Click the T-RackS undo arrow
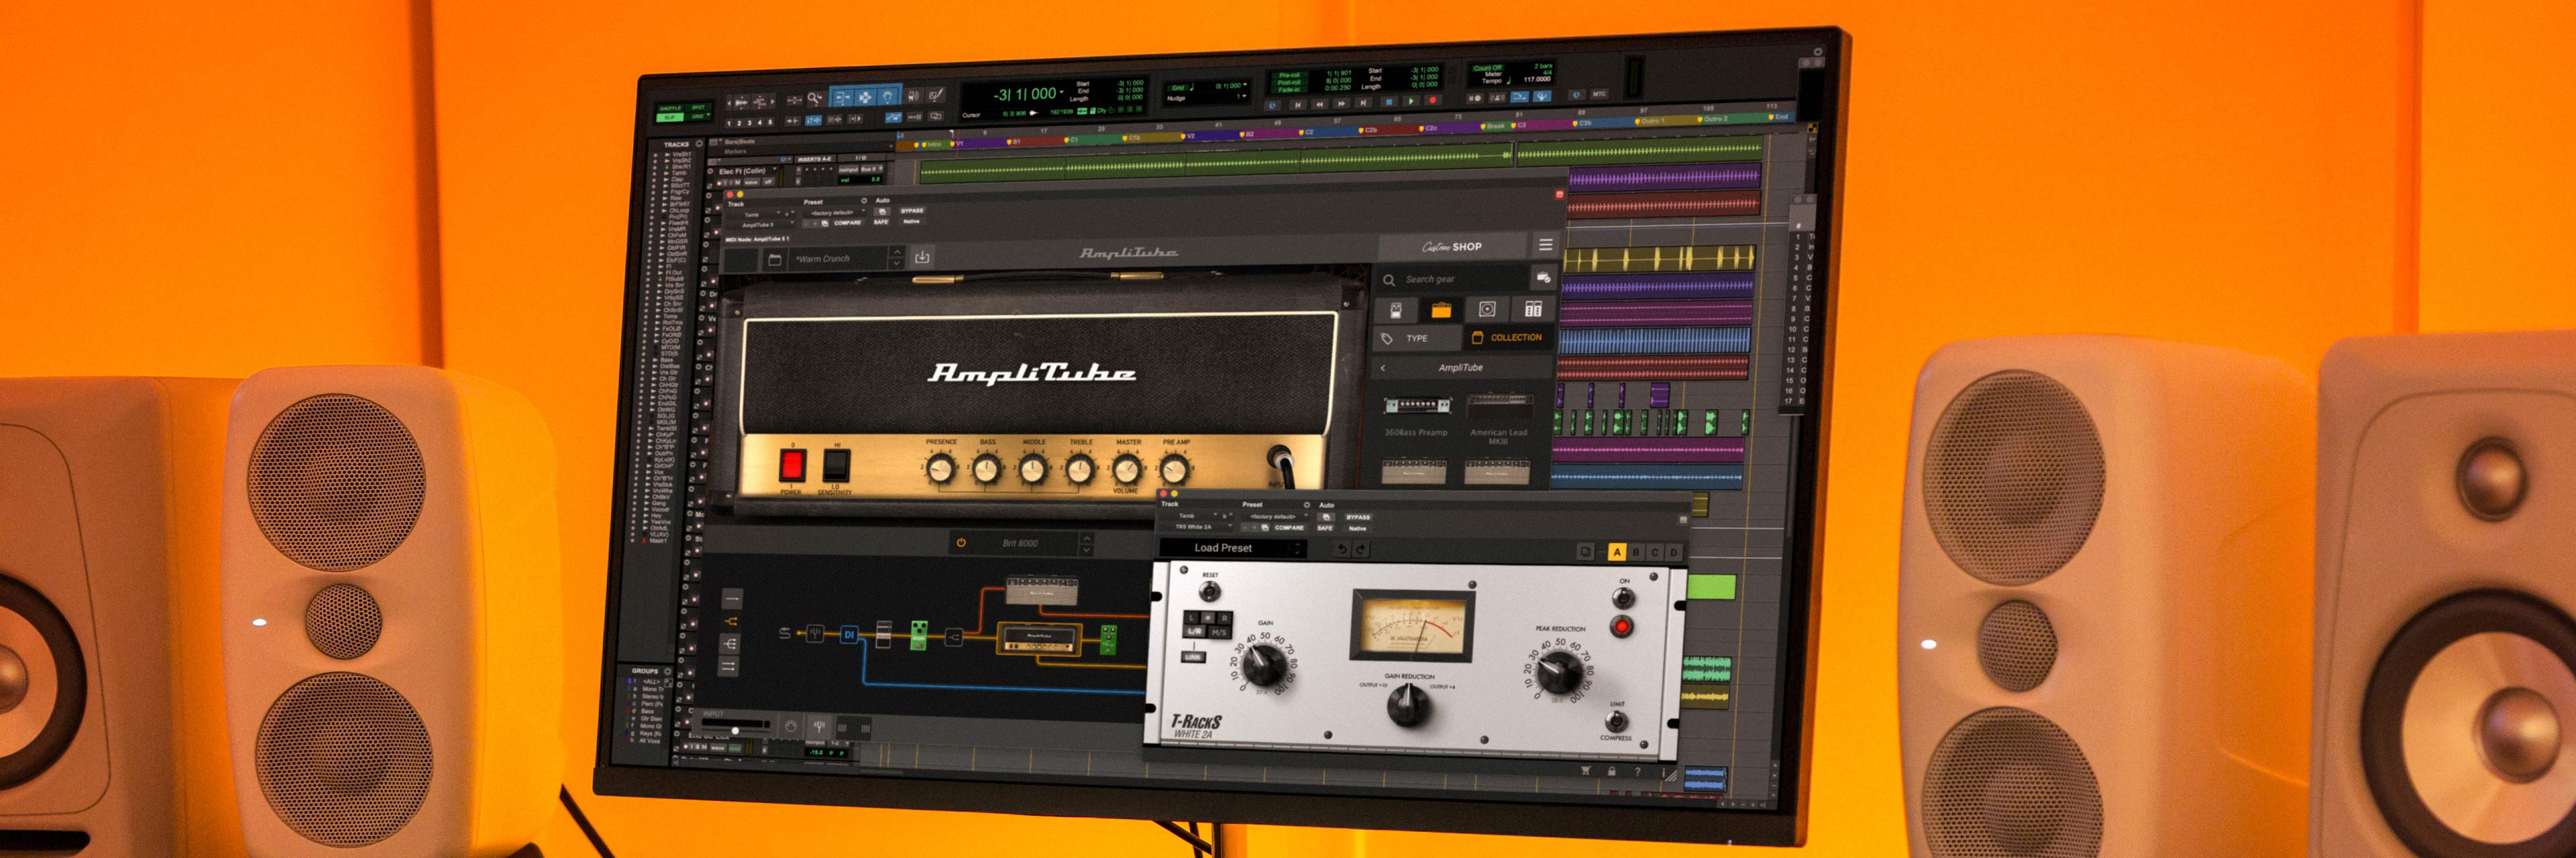Viewport: 2576px width, 858px height. pyautogui.click(x=1342, y=550)
